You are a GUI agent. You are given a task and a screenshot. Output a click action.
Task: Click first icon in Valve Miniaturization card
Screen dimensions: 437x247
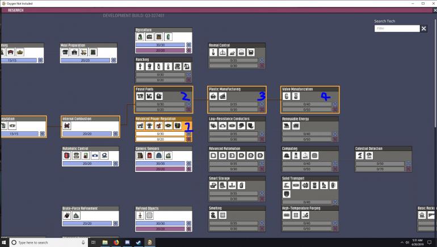click(287, 96)
